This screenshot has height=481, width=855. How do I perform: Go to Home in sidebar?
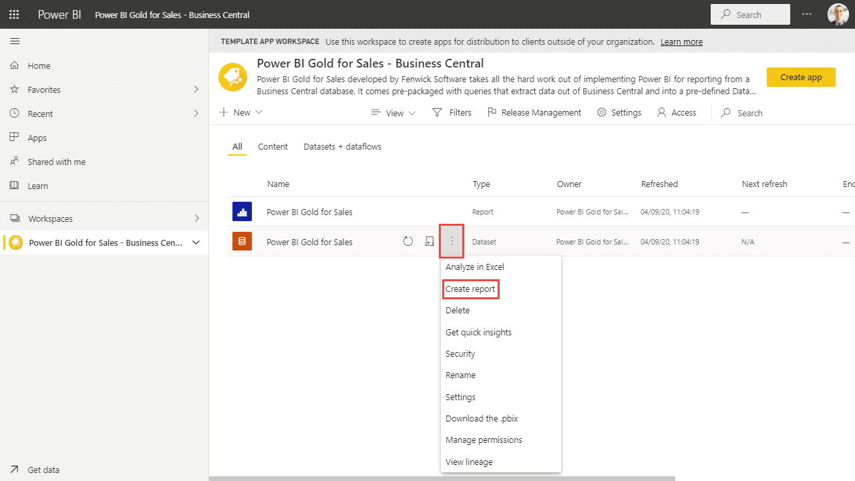39,65
